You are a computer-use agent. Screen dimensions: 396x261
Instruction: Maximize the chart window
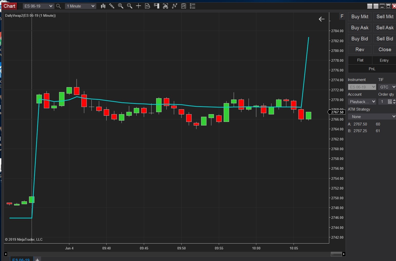pos(388,6)
